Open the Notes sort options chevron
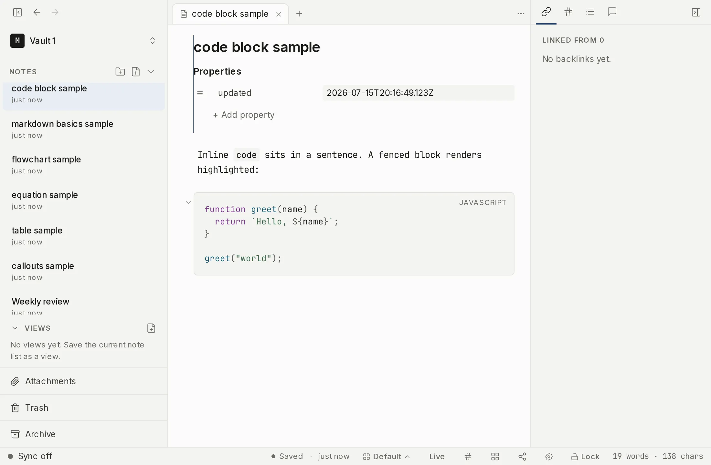This screenshot has width=711, height=465. pos(151,71)
